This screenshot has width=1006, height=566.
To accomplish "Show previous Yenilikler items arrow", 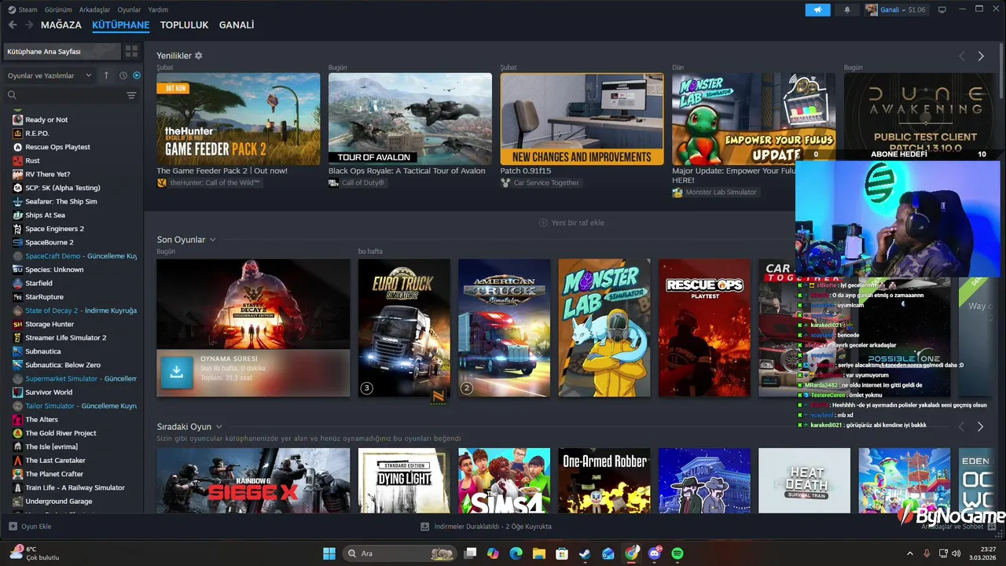I will coord(961,56).
